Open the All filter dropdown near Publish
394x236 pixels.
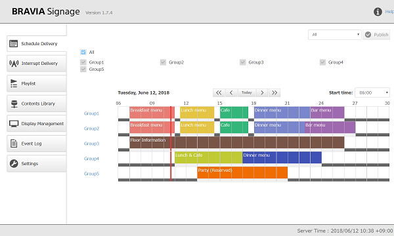pyautogui.click(x=335, y=35)
